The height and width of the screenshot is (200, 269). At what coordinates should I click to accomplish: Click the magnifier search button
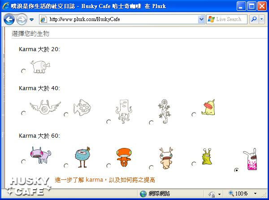pyautogui.click(x=254, y=19)
